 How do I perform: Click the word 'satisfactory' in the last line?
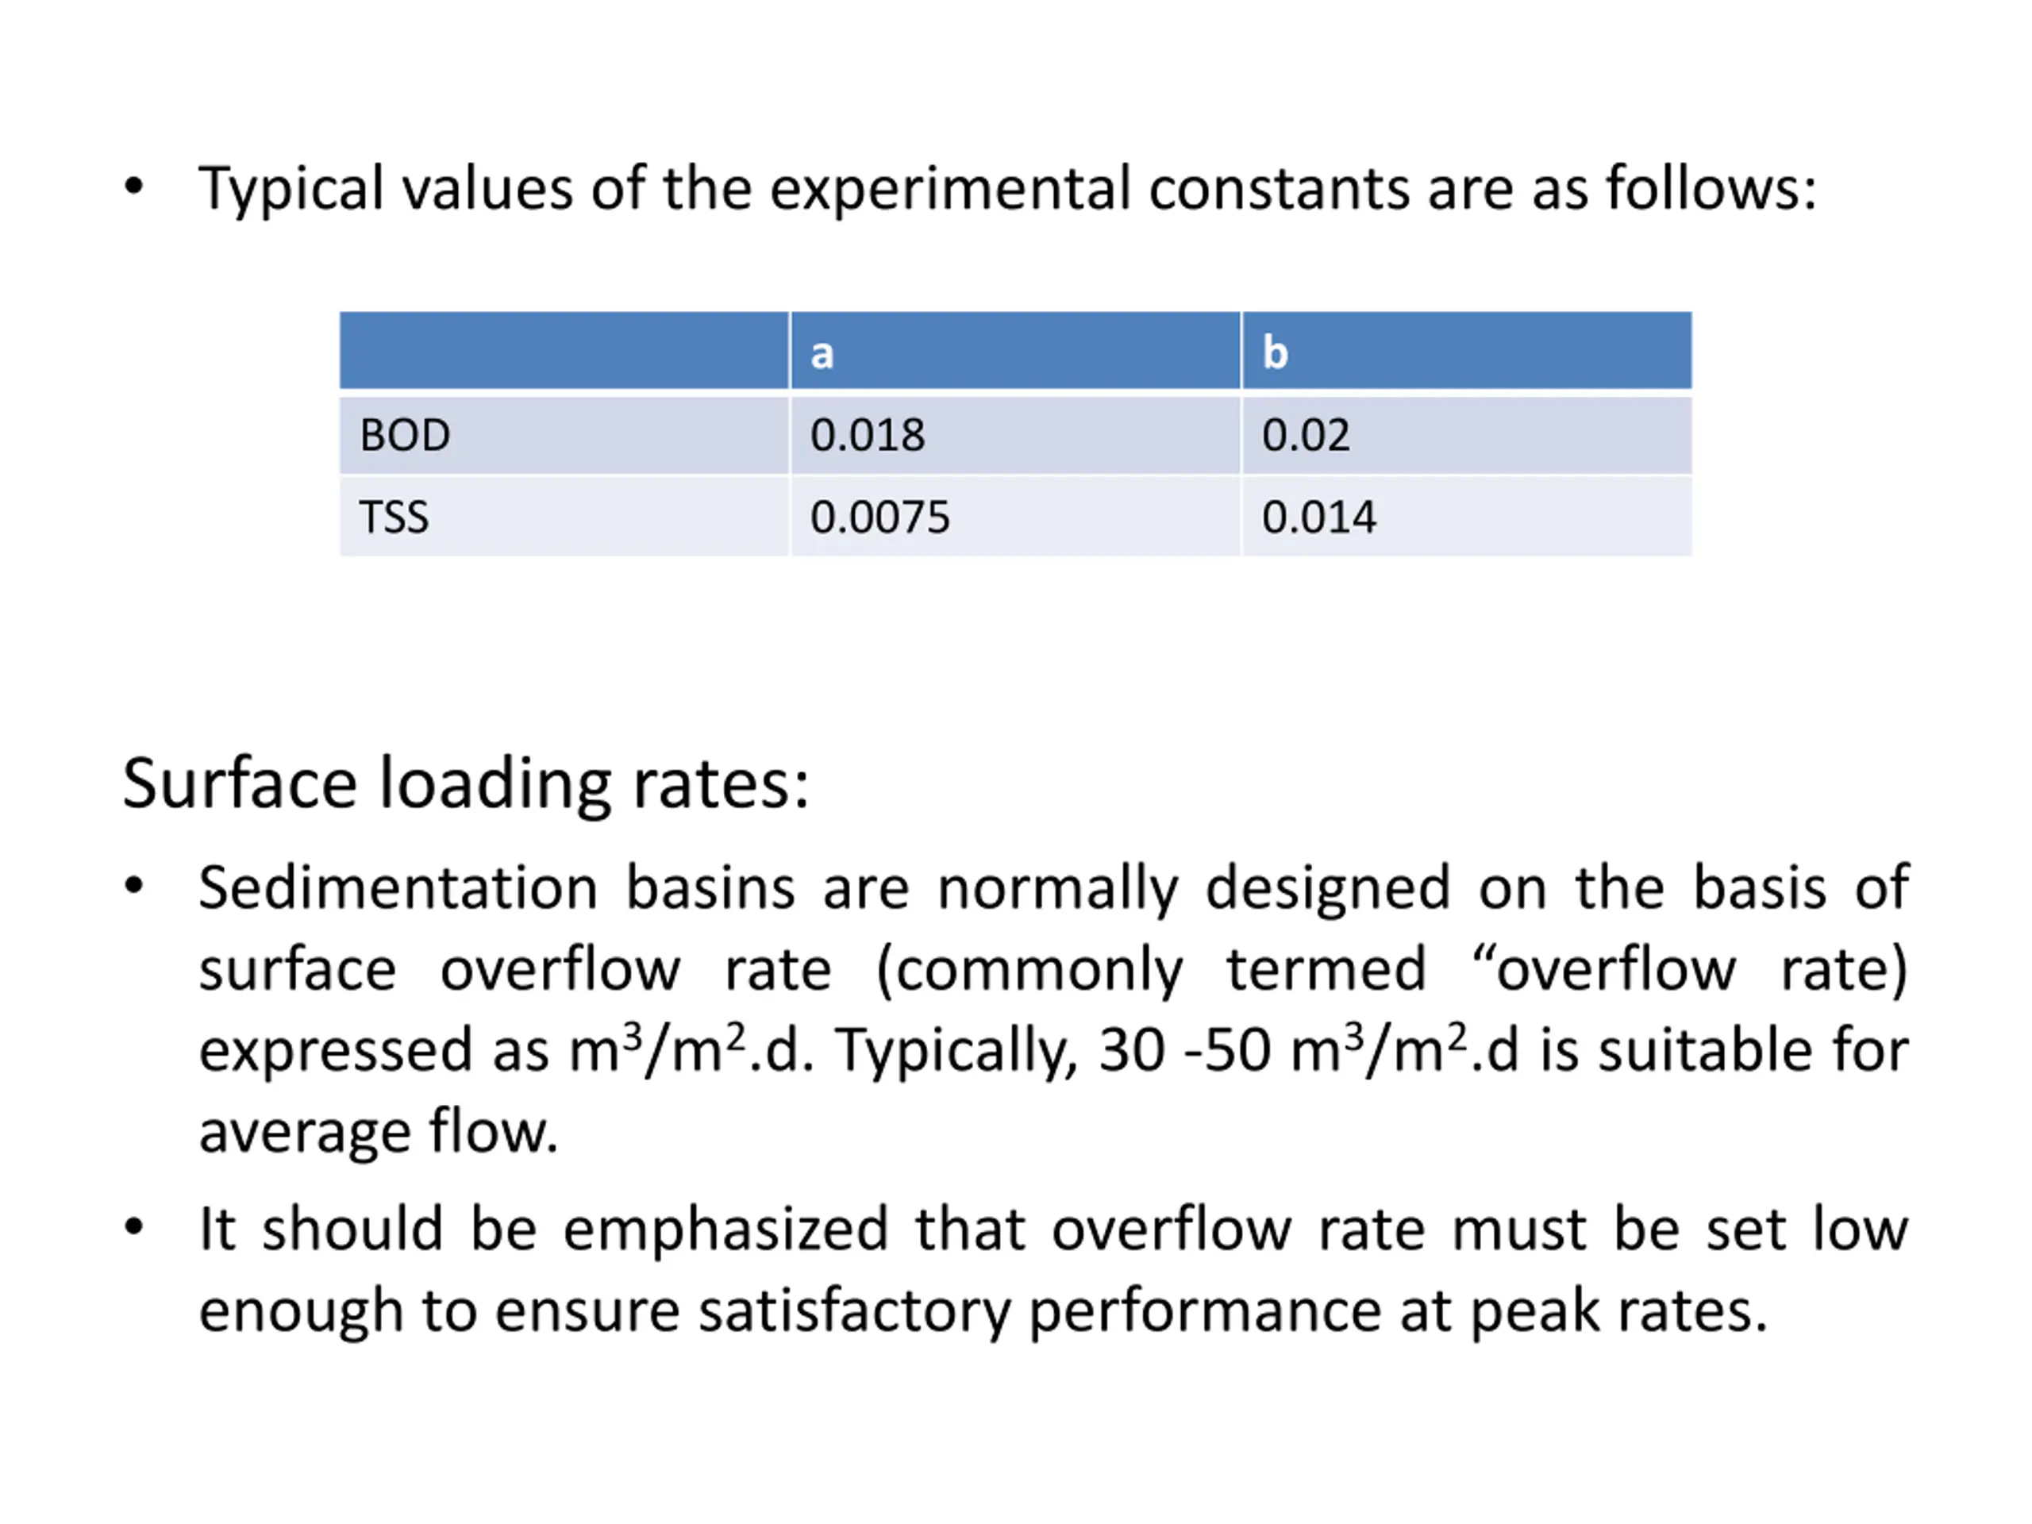[x=853, y=1312]
